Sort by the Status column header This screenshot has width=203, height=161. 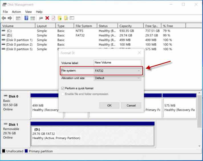coord(107,26)
